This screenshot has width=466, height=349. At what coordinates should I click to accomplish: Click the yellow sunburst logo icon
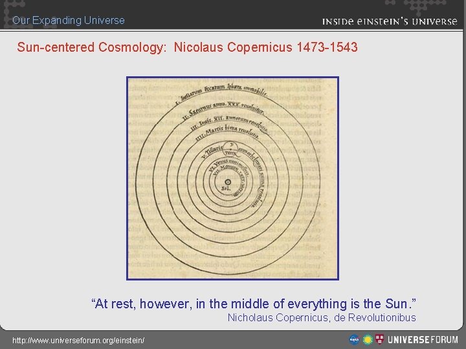(x=368, y=339)
